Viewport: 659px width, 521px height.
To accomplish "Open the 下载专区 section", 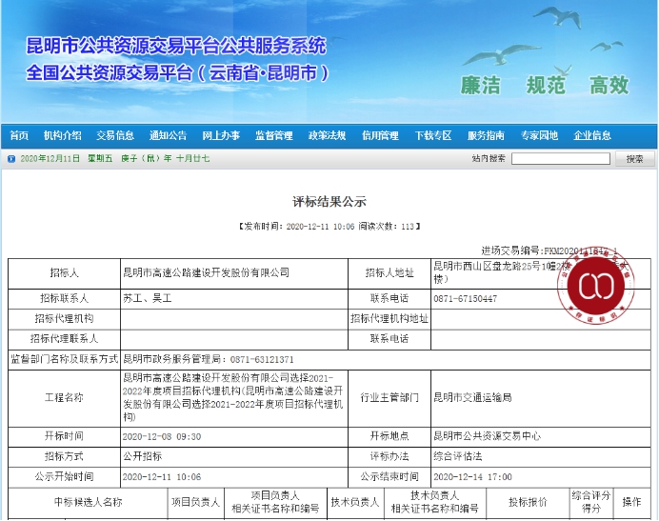I will click(x=433, y=135).
